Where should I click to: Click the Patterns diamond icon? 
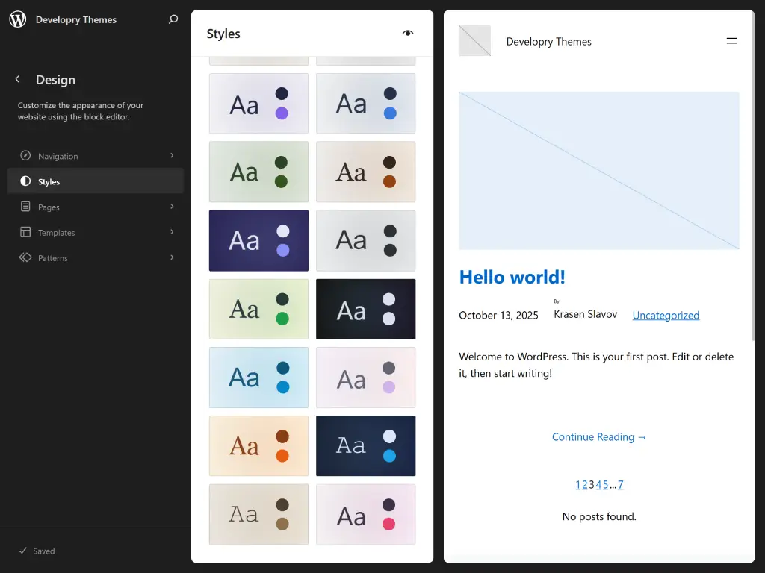(x=25, y=257)
